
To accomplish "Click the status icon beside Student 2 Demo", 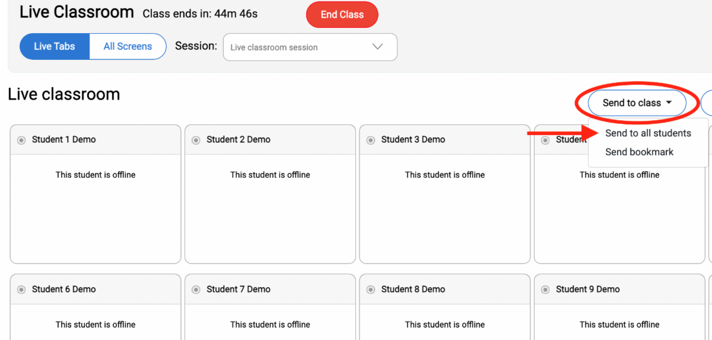I will [x=196, y=140].
